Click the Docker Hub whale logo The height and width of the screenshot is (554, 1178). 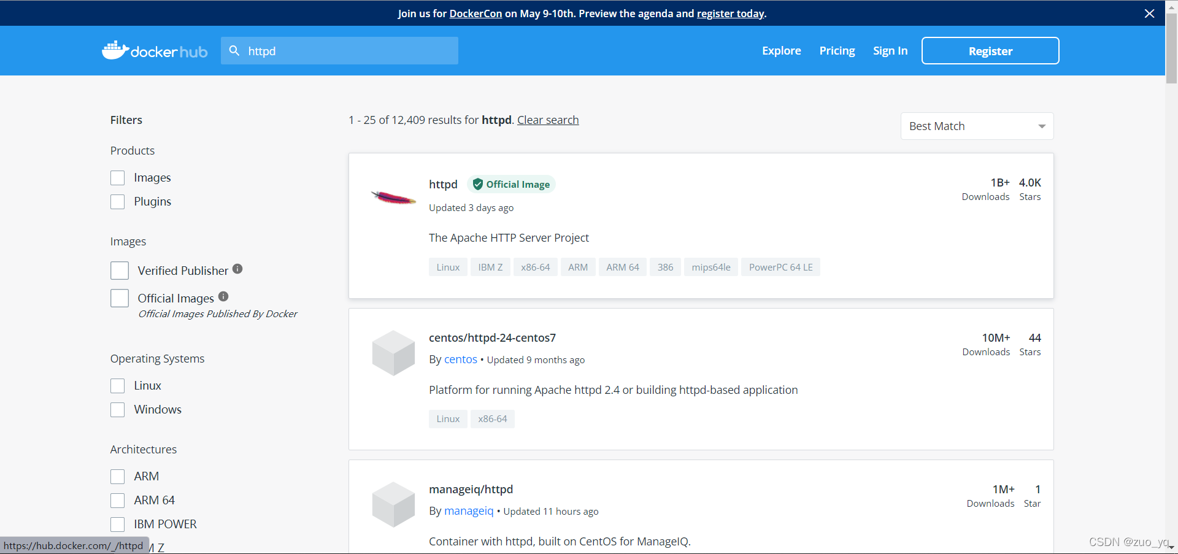155,50
